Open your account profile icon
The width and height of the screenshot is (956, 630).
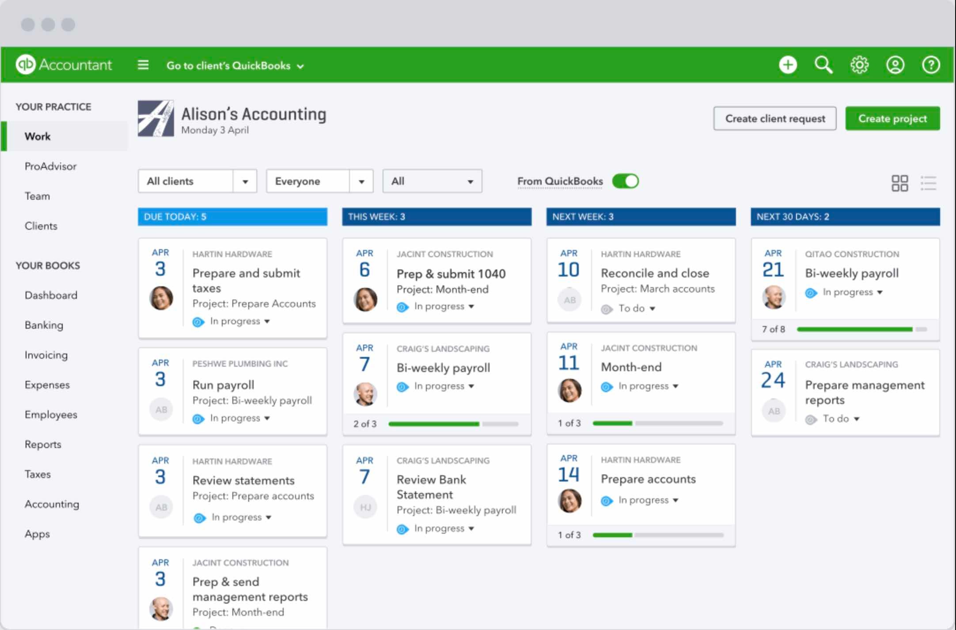(x=895, y=65)
